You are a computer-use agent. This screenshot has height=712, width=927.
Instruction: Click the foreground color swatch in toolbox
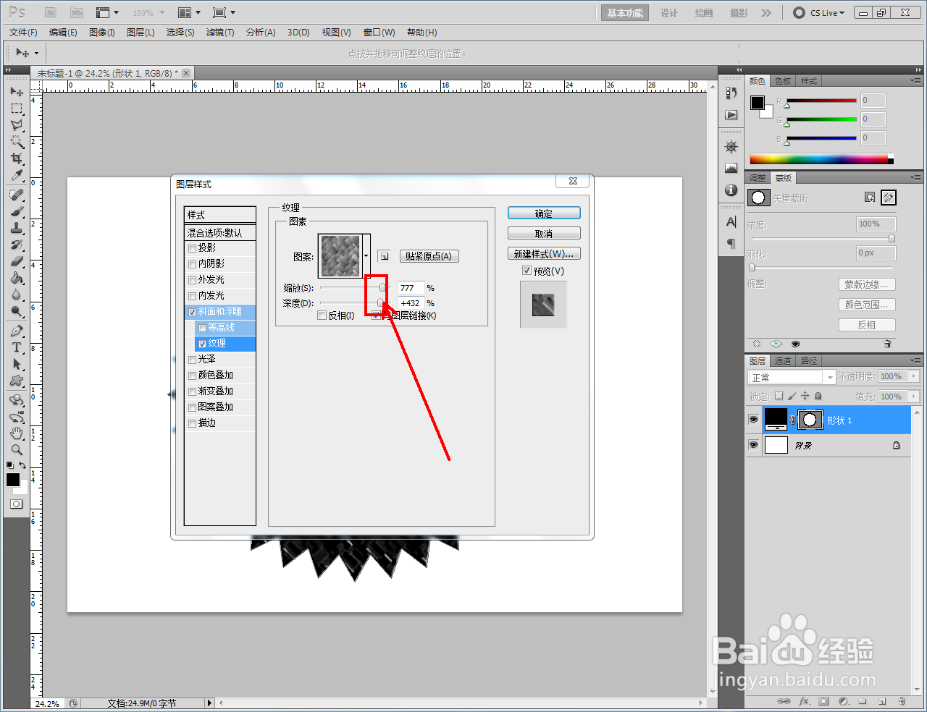tap(13, 480)
